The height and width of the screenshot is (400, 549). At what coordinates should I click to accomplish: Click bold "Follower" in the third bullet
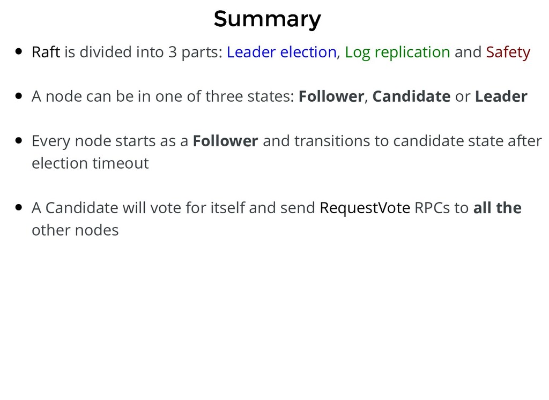click(225, 141)
